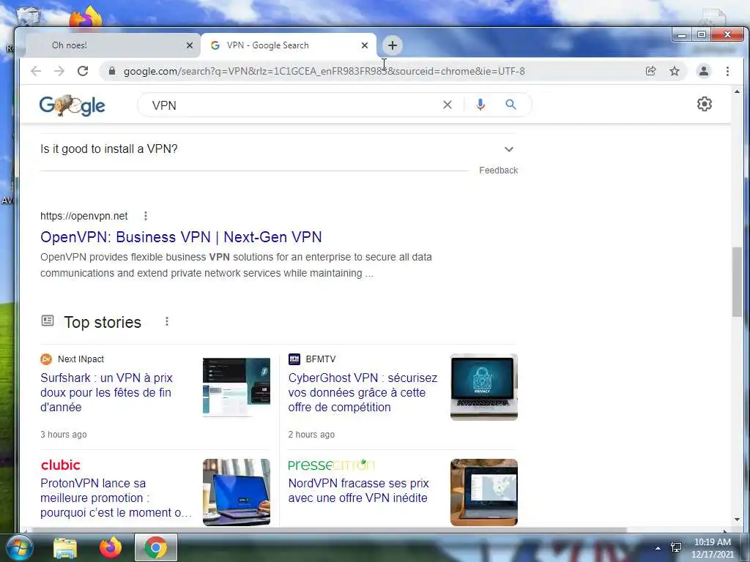Click the Next INpact source icon
The image size is (750, 562).
[46, 359]
